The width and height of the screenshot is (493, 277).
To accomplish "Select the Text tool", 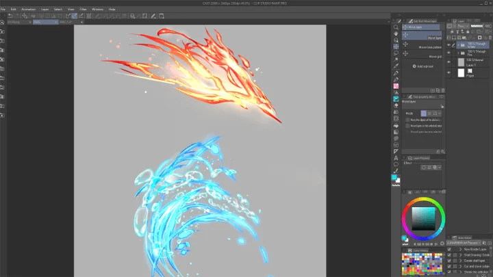I will (396, 158).
